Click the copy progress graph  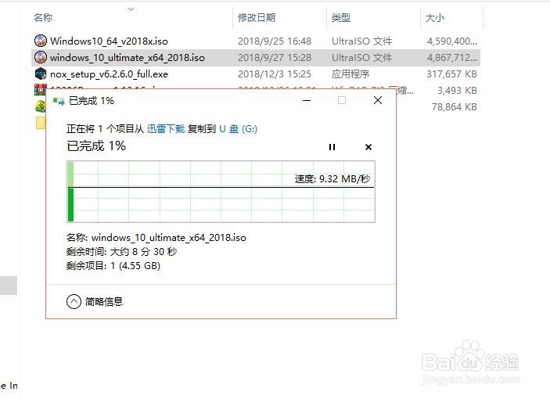point(221,192)
